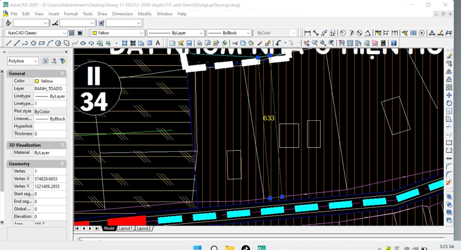Click the Undo arrow icon
The height and width of the screenshot is (250, 461).
279,43
